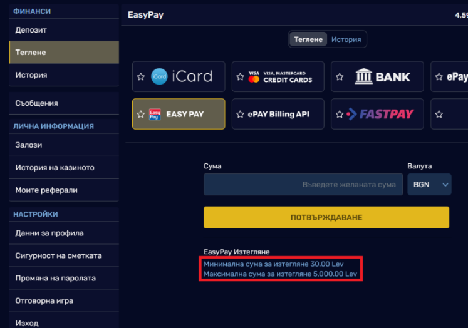468x328 pixels.
Task: Click the star on Credit Cards method
Action: point(240,77)
